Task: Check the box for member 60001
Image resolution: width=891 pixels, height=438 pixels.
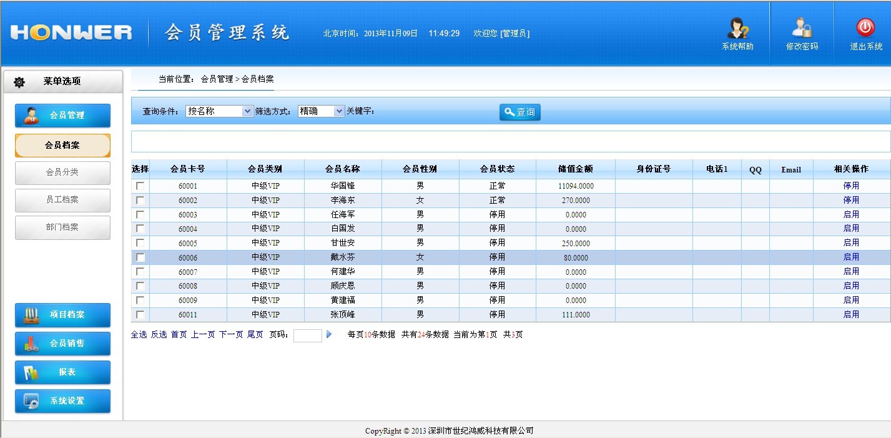Action: point(140,186)
